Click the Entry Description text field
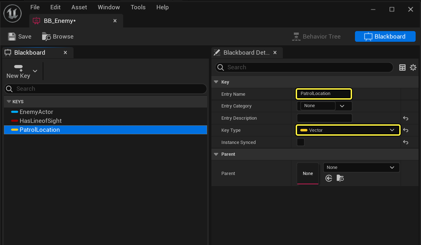 tap(324, 118)
